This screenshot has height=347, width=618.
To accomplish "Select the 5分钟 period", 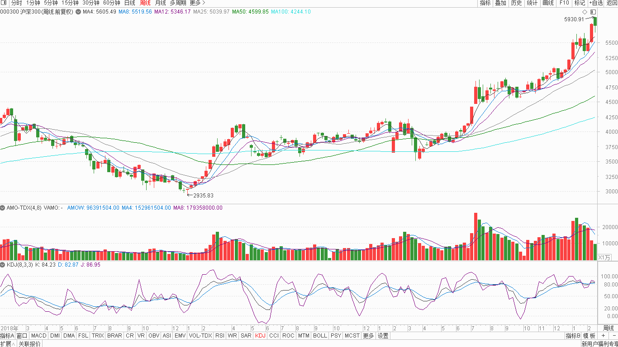I will [x=51, y=3].
